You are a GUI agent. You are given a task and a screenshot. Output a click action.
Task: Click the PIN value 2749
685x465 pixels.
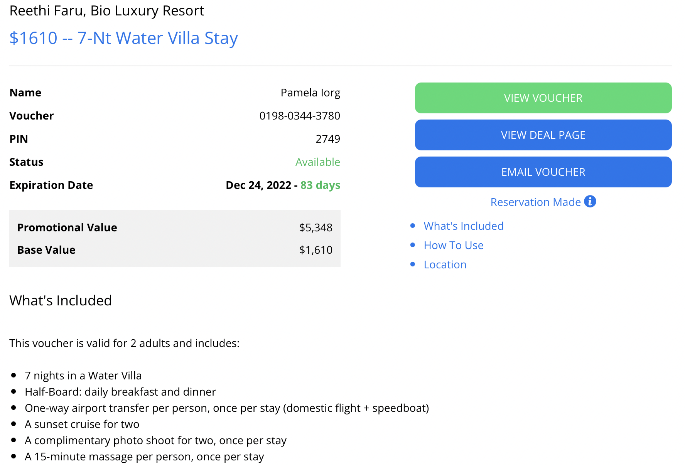click(x=328, y=139)
